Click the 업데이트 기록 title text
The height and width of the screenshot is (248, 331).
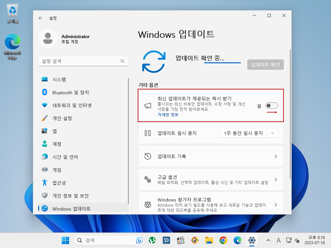172,156
